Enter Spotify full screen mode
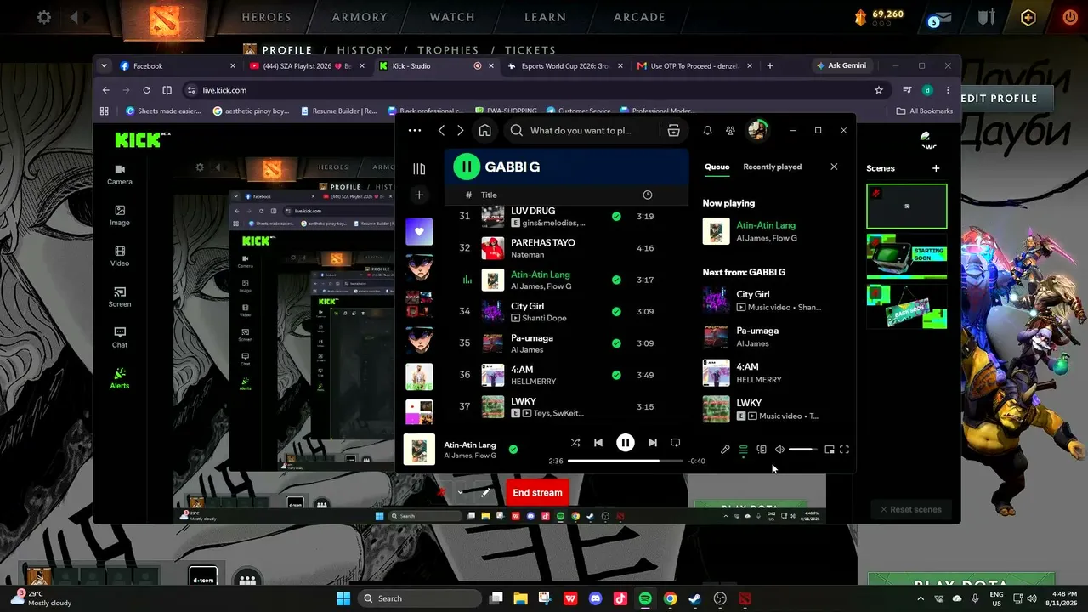 (845, 449)
